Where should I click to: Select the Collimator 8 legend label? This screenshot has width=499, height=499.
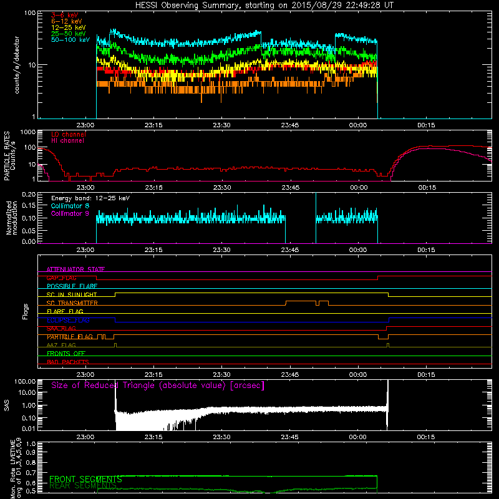click(x=70, y=206)
